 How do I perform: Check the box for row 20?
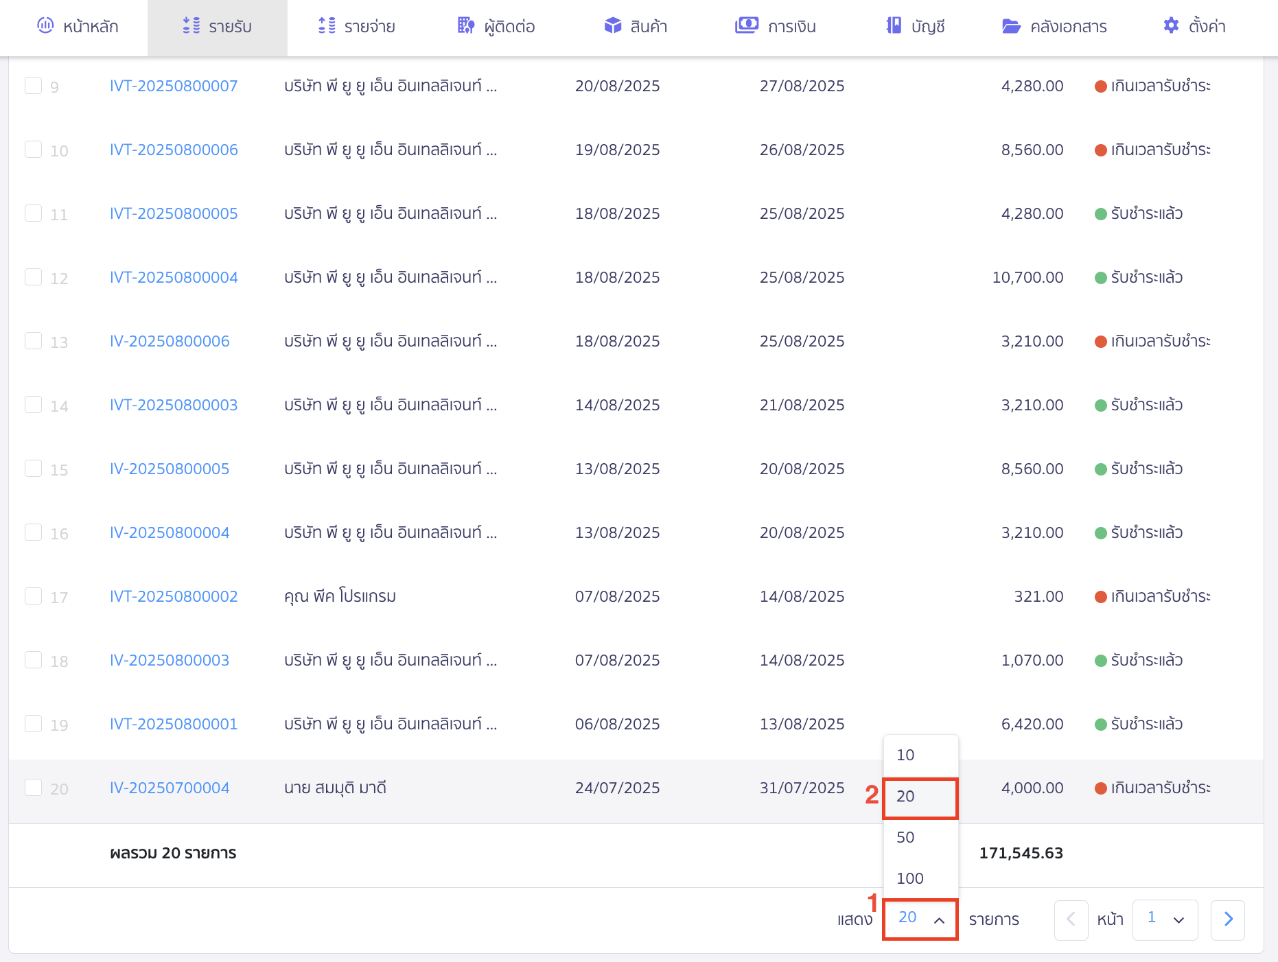(34, 788)
